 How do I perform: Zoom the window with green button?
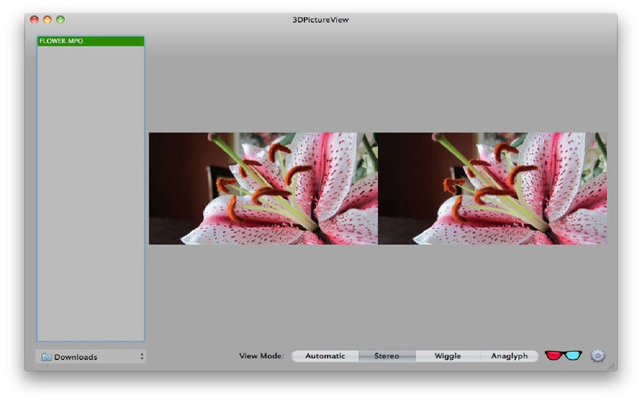61,19
